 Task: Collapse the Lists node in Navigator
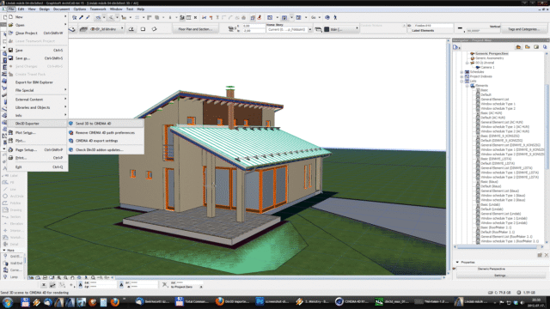point(462,81)
